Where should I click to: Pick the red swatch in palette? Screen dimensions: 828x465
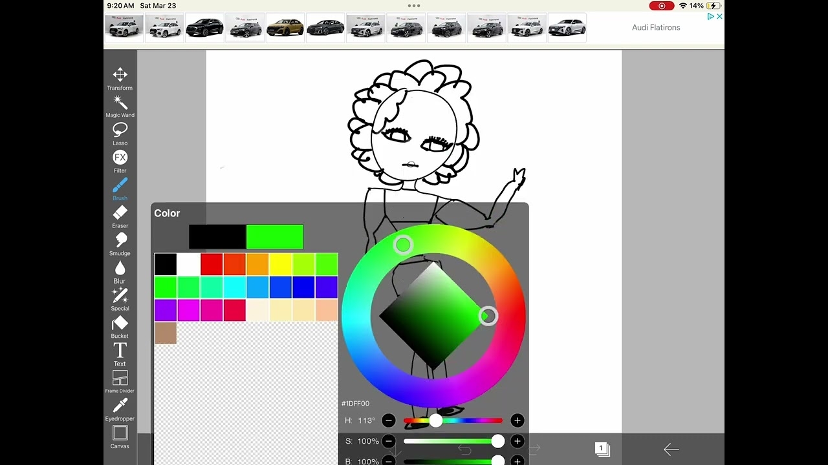(212, 264)
